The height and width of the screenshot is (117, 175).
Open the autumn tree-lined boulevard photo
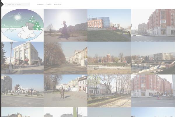tap(66, 58)
